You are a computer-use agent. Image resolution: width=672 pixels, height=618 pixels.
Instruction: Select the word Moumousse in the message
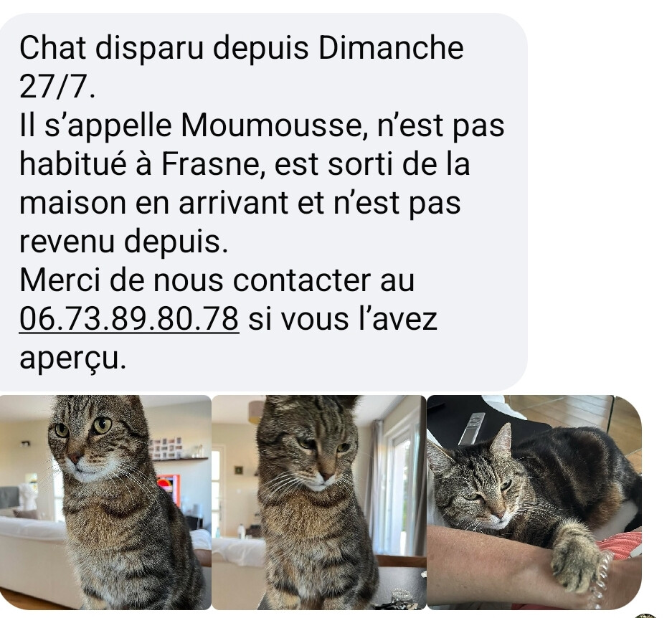(x=271, y=125)
